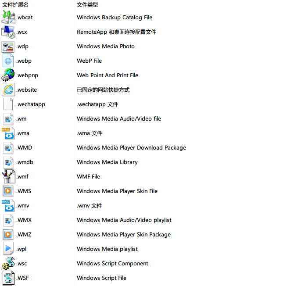Select the .wmv extension row

[147, 206]
